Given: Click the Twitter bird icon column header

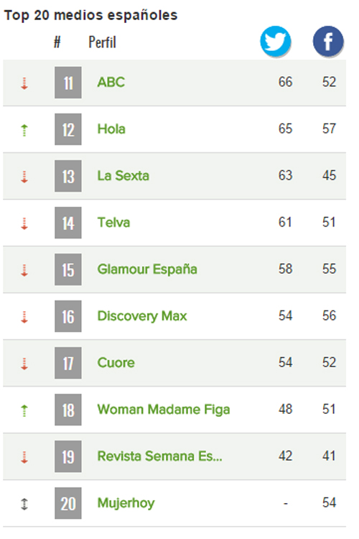Looking at the screenshot, I should [x=275, y=41].
